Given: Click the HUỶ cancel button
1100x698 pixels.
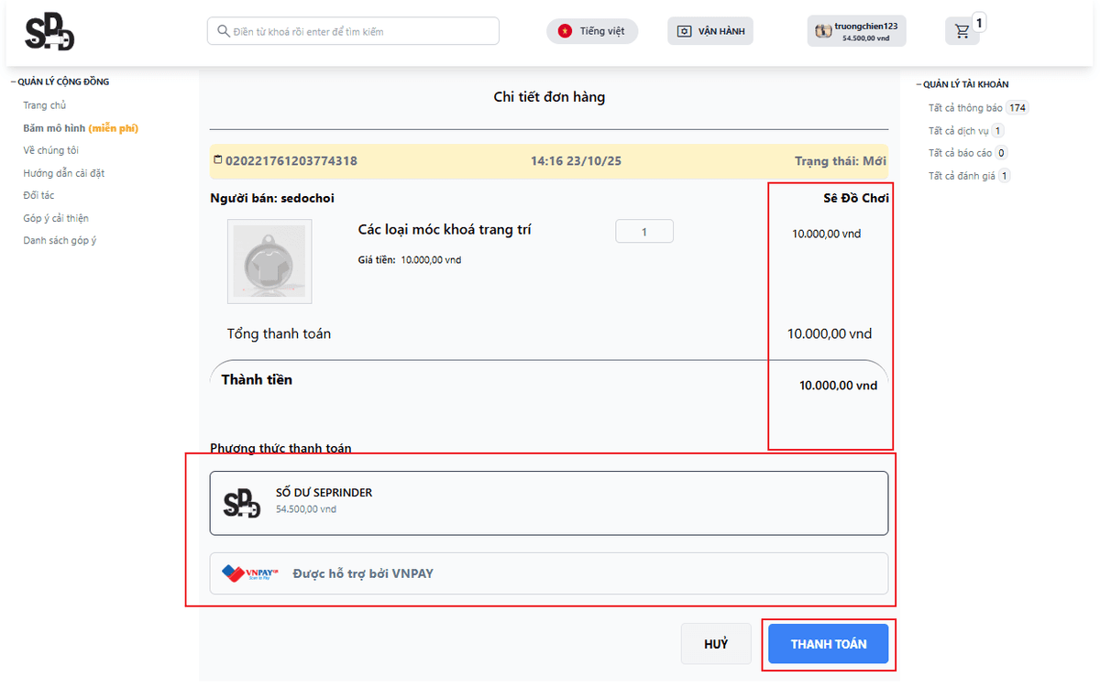Looking at the screenshot, I should pyautogui.click(x=715, y=644).
